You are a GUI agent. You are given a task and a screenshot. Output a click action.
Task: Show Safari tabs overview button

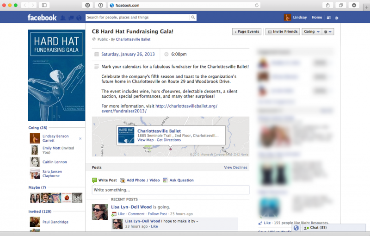[x=341, y=5]
